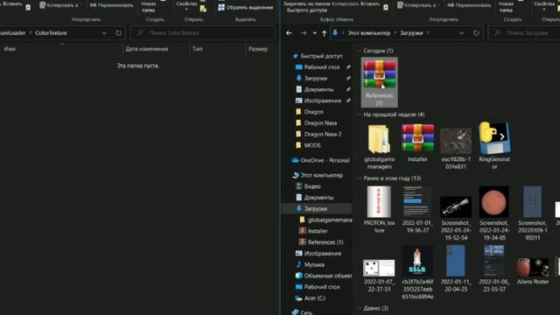Select Screenshot_2022-01-24-19-34-05 file
Image resolution: width=560 pixels, height=315 pixels.
coord(494,213)
